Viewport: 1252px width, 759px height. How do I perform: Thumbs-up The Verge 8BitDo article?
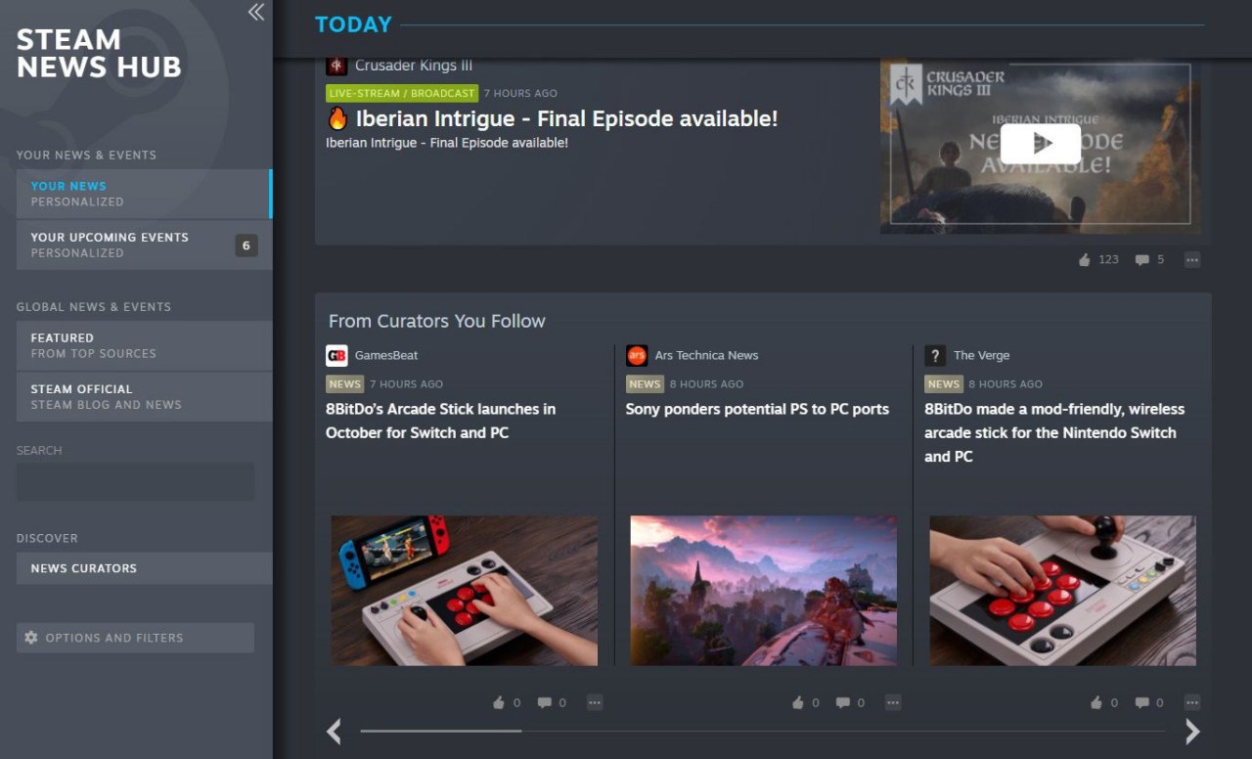(x=1096, y=702)
